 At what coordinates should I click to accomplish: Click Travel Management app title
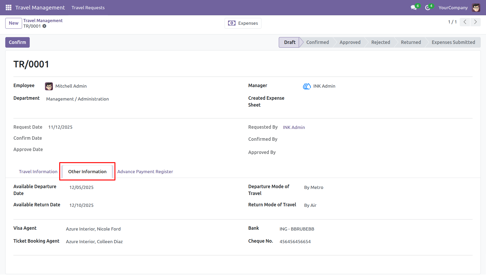(40, 8)
